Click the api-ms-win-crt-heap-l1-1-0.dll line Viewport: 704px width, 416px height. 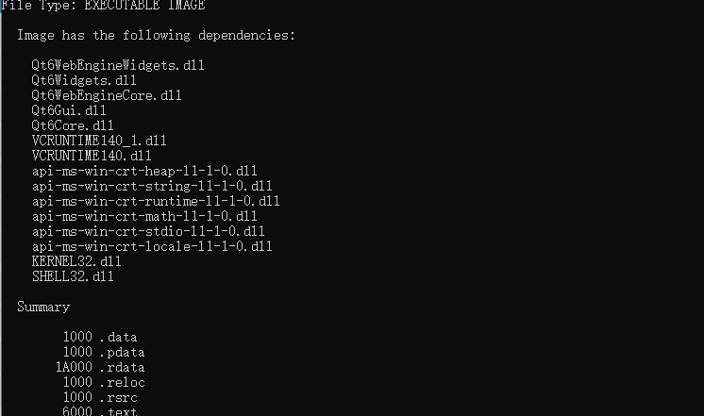pyautogui.click(x=144, y=172)
